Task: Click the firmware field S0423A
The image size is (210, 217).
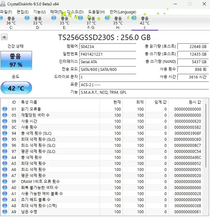Action: click(108, 46)
